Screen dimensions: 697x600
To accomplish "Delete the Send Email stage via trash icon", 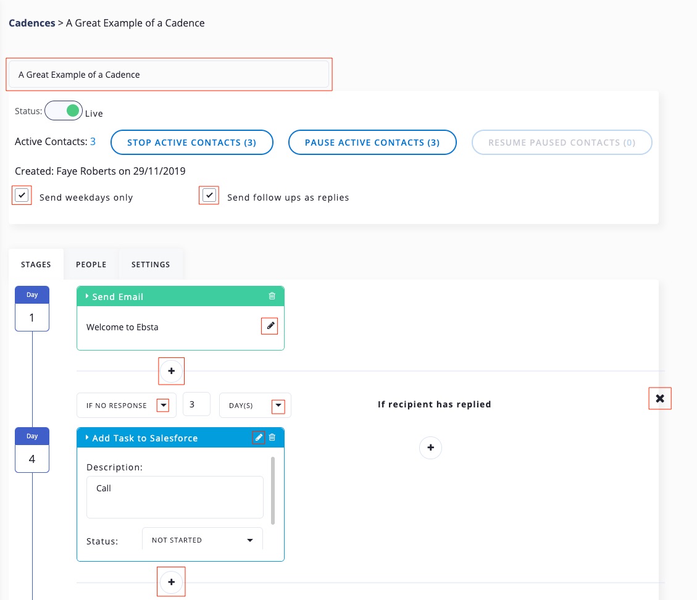I will point(272,296).
